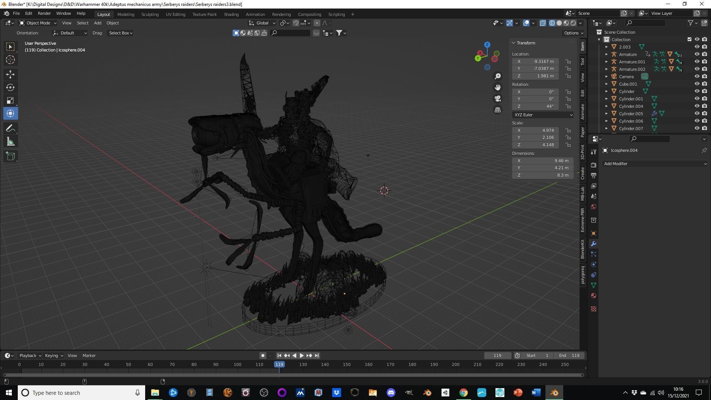Collapse the Collection in outliner
The width and height of the screenshot is (711, 400).
(x=599, y=40)
